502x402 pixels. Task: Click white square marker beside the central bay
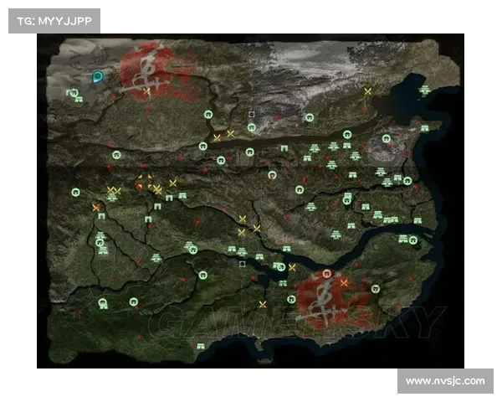[243, 264]
